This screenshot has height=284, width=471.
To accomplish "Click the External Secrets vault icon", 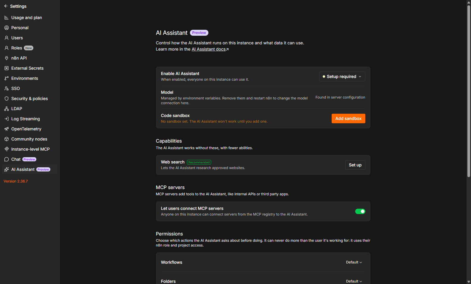I will coord(7,68).
